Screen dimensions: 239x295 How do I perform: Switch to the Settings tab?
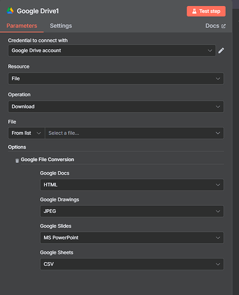(x=61, y=26)
